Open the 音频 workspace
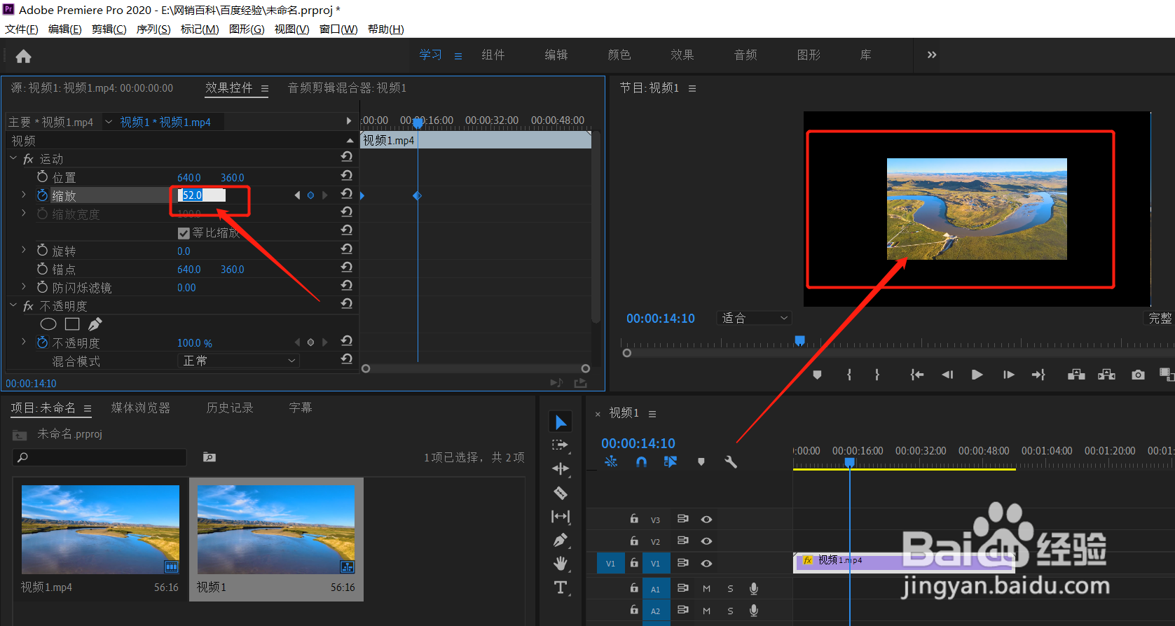 tap(745, 55)
